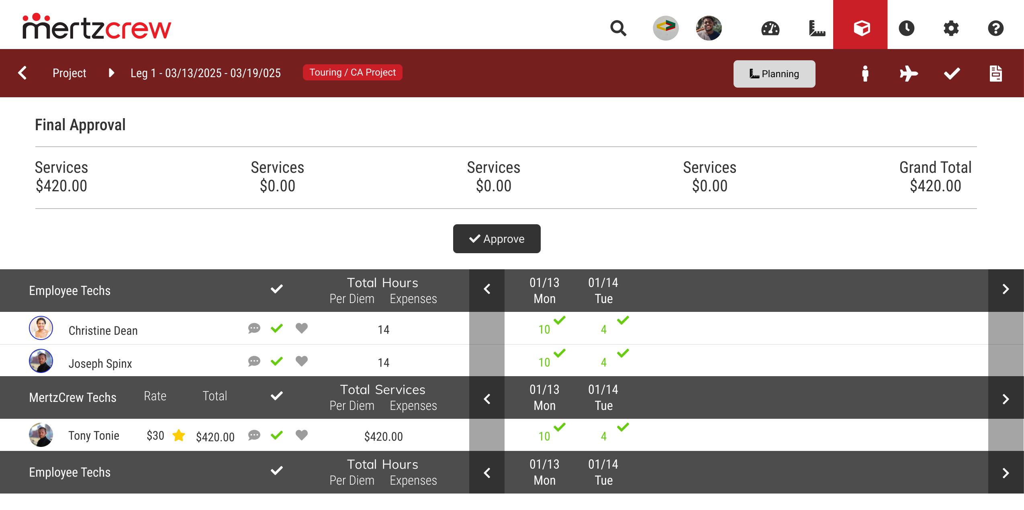The width and height of the screenshot is (1024, 510).
Task: Toggle approval checkmark for Joseph Spinx
Action: 277,361
